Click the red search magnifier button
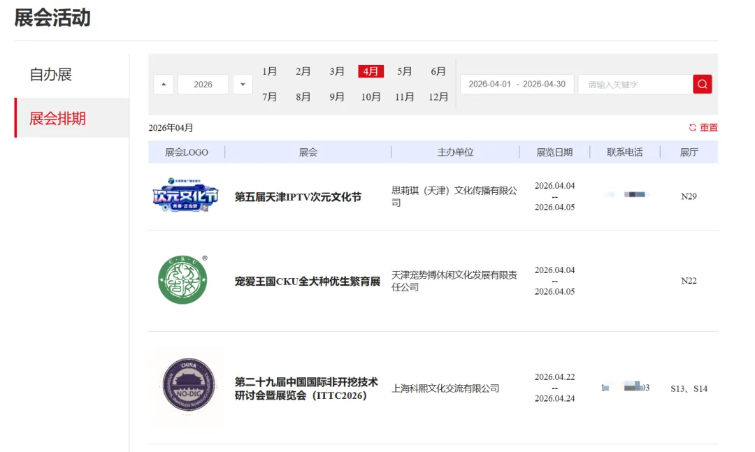The width and height of the screenshot is (755, 452). click(x=702, y=85)
